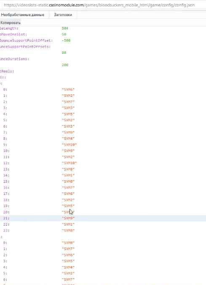This screenshot has width=206, height=285.
Task: Click row 2: with value "SYM6"
Action: 103,255
